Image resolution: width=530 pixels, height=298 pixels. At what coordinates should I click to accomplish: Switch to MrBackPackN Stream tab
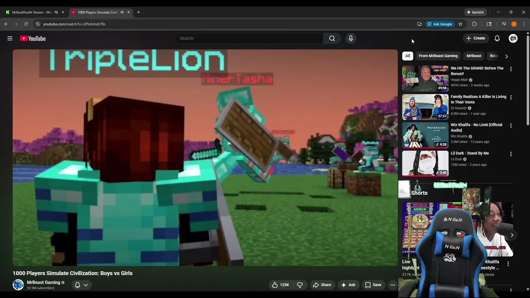click(31, 12)
